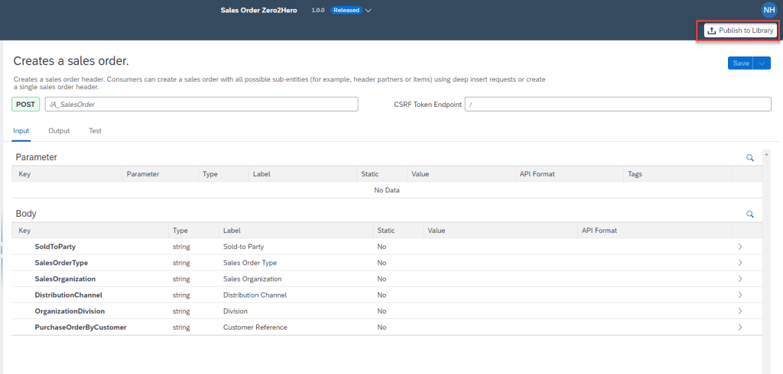Viewport: 783px width, 374px height.
Task: Switch to the Output tab
Action: [59, 131]
